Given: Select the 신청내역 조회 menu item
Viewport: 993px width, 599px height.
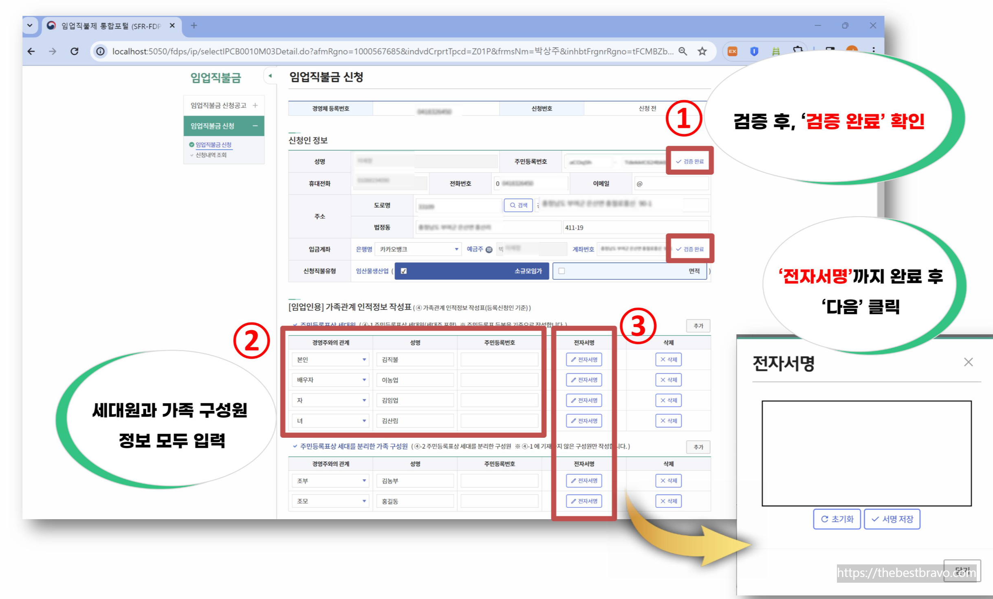Looking at the screenshot, I should (211, 155).
